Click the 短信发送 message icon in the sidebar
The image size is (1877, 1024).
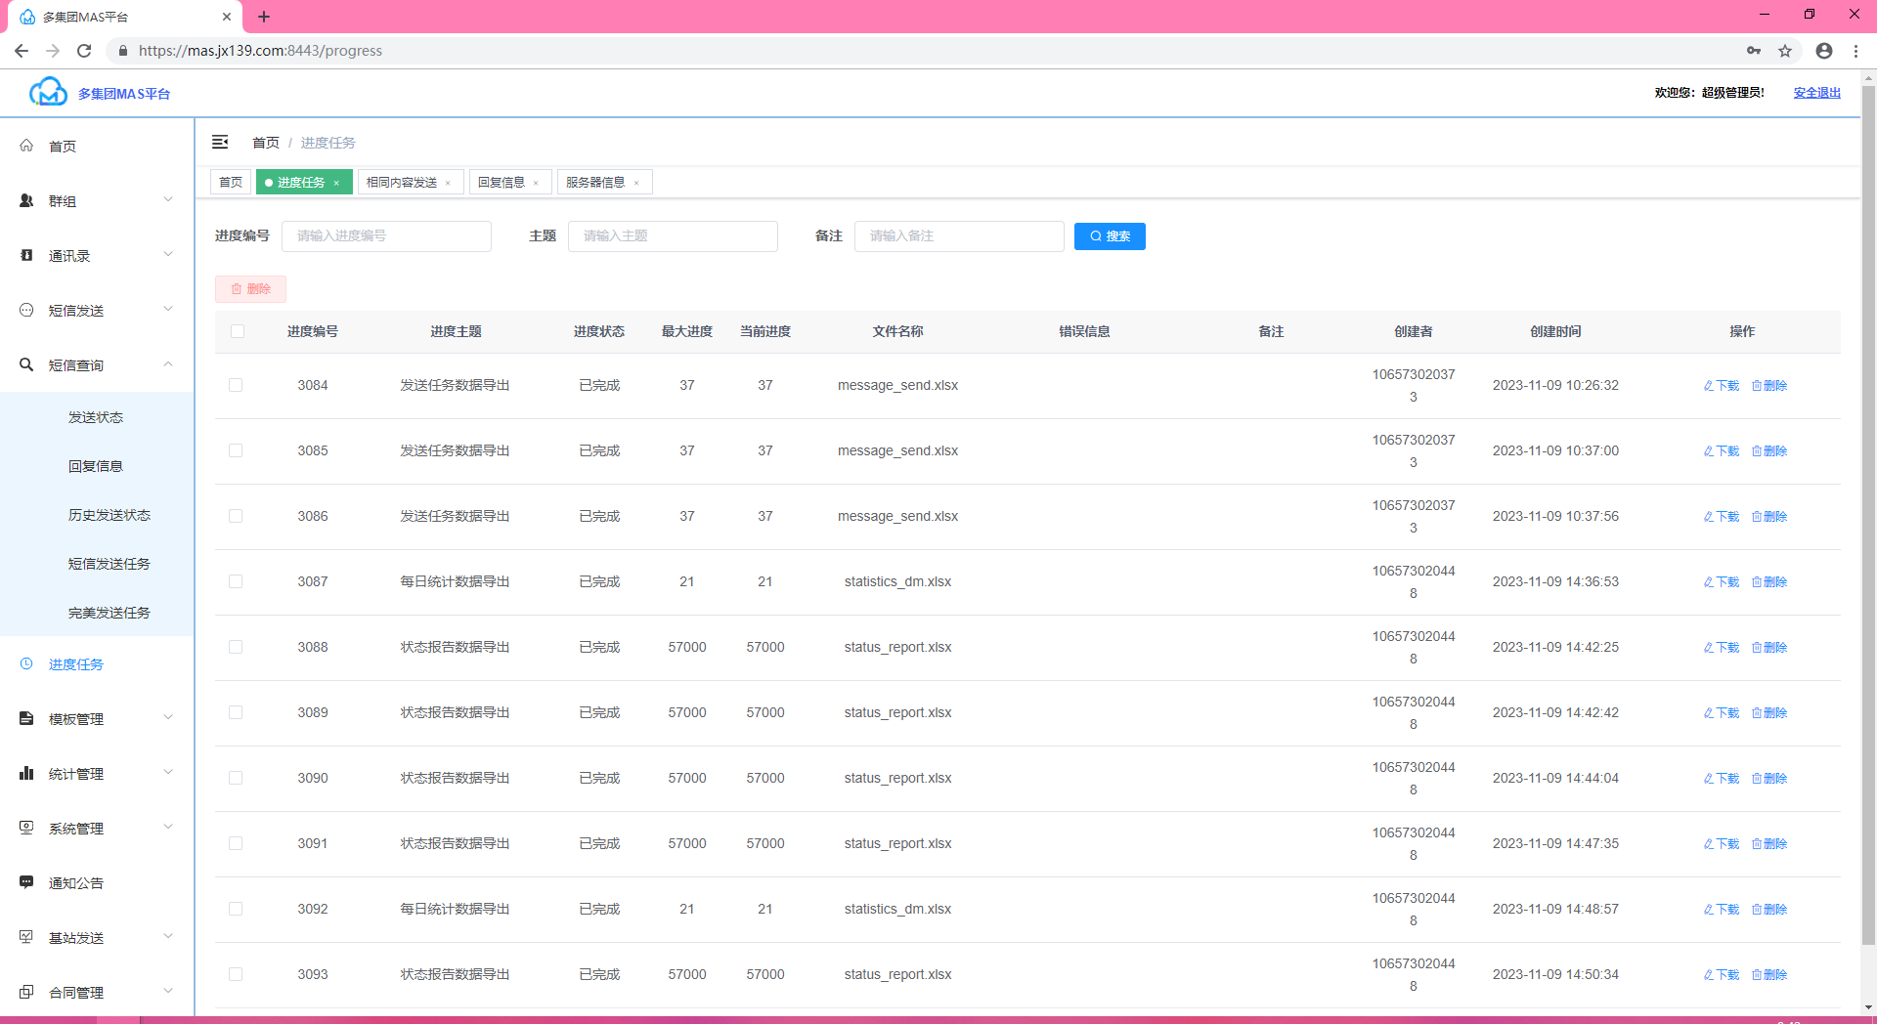click(26, 310)
